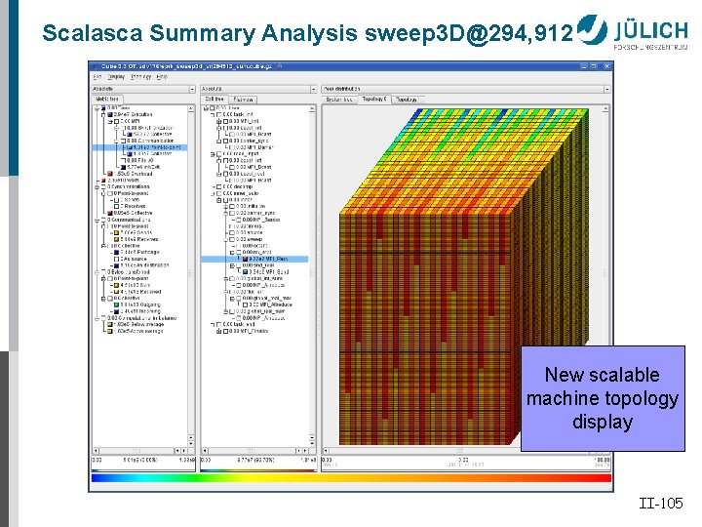
Task: Click the dark blue Execution severity box
Action: pyautogui.click(x=110, y=115)
